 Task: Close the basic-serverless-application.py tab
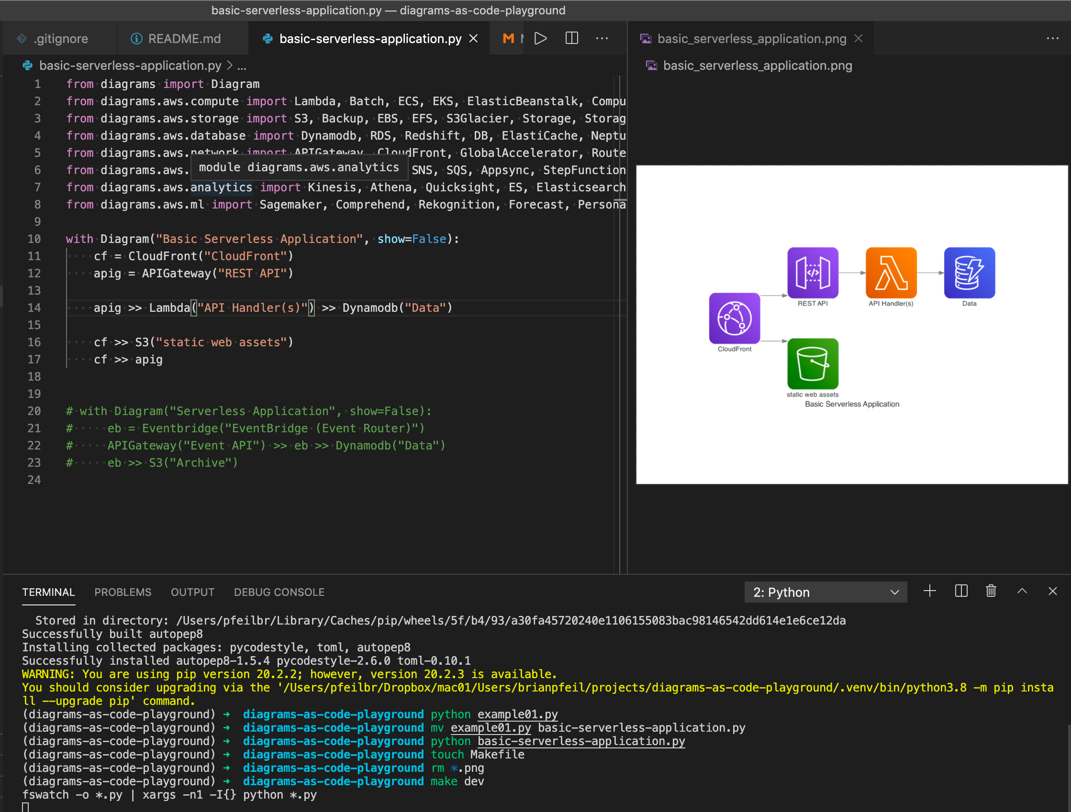[473, 38]
